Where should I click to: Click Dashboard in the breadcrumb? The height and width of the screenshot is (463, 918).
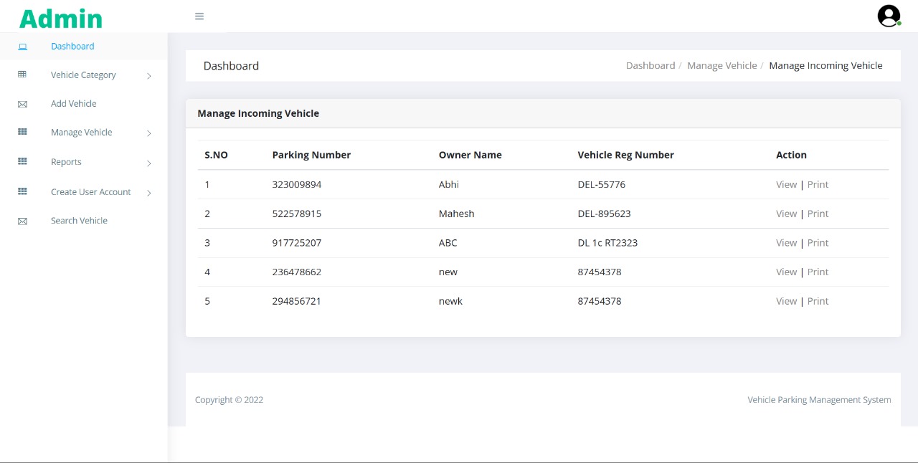(x=650, y=65)
